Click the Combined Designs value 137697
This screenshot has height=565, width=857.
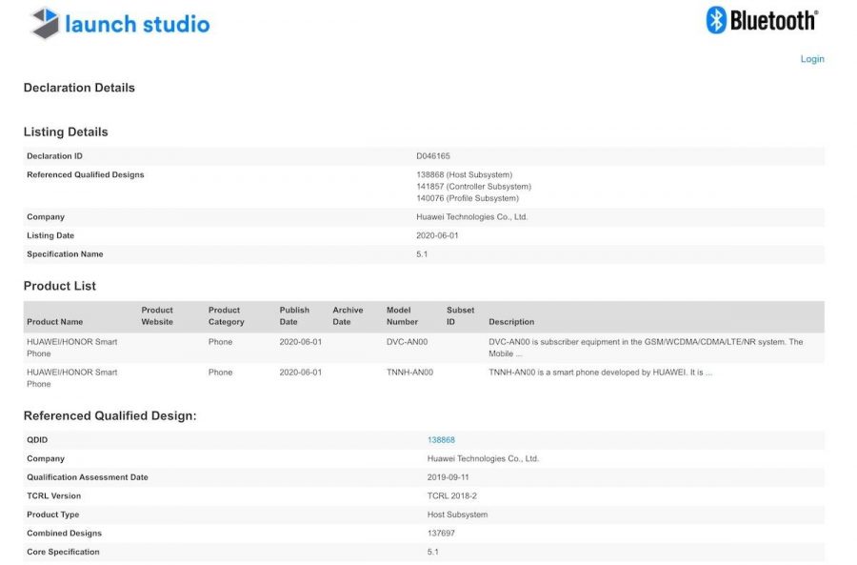[x=441, y=534]
